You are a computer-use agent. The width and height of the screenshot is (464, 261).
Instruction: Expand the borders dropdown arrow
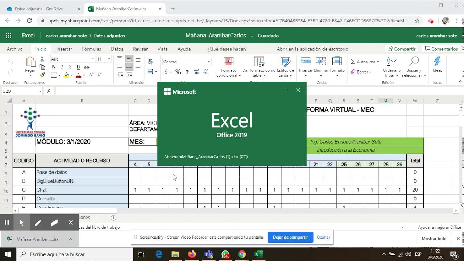pyautogui.click(x=59, y=75)
